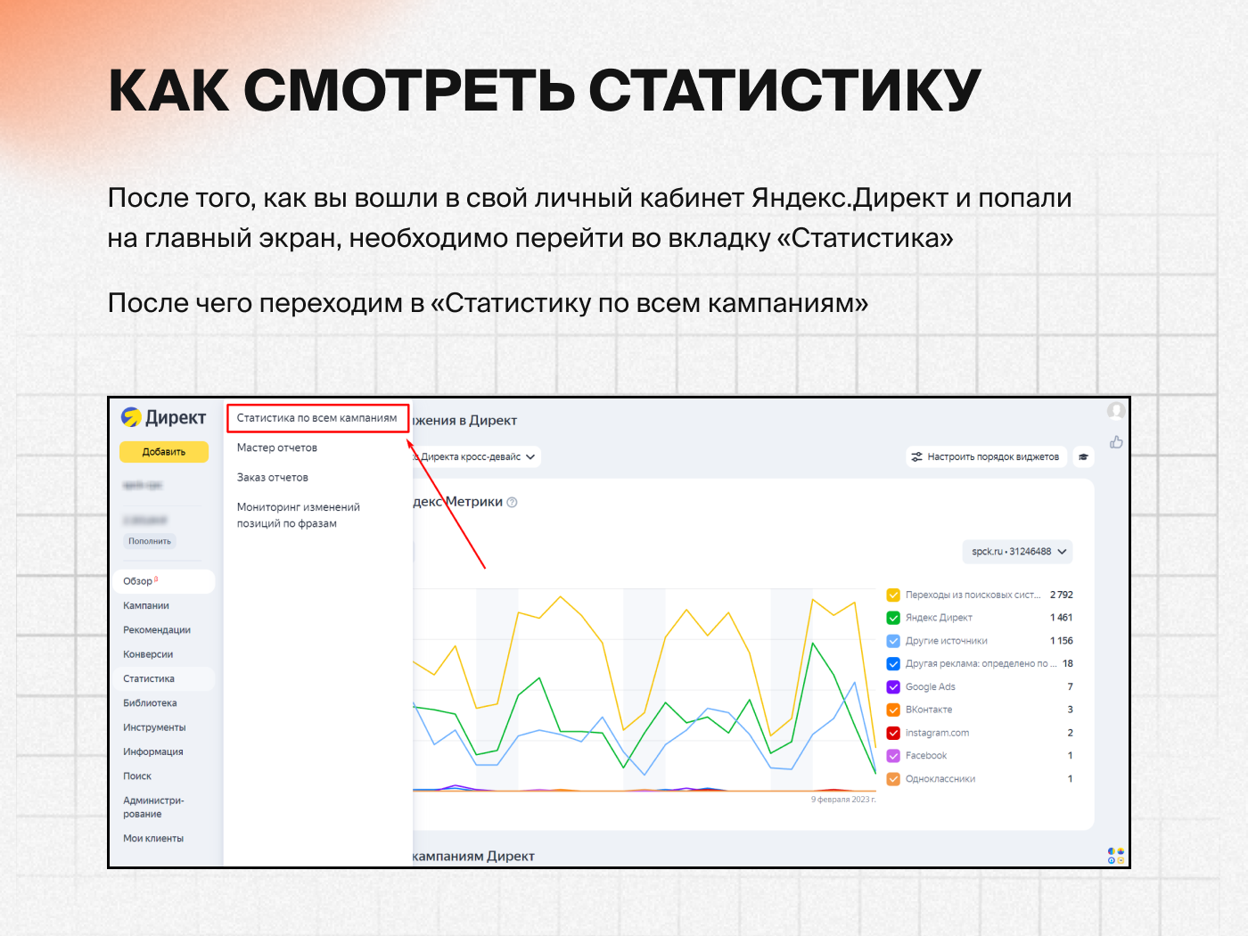
Task: Choose Заказ отчетов menu entry
Action: pyautogui.click(x=273, y=478)
